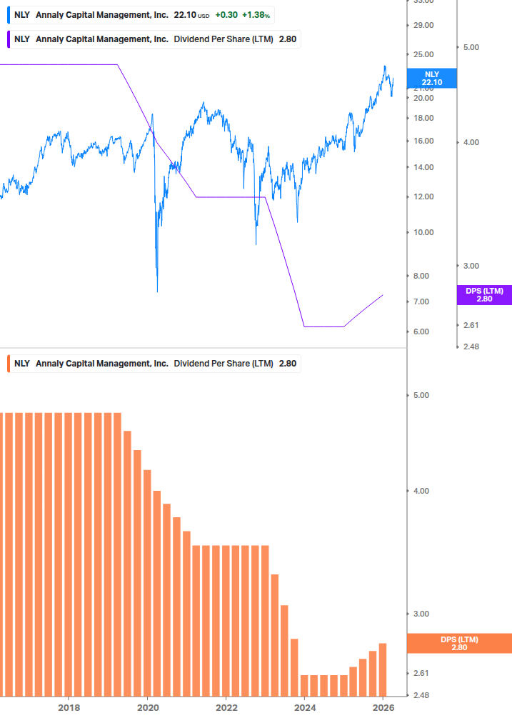The width and height of the screenshot is (512, 718).
Task: Click the blue color marker of NLY price legend
Action: click(9, 15)
